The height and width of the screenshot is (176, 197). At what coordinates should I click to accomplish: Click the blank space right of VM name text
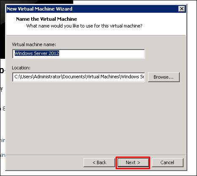tap(101, 54)
